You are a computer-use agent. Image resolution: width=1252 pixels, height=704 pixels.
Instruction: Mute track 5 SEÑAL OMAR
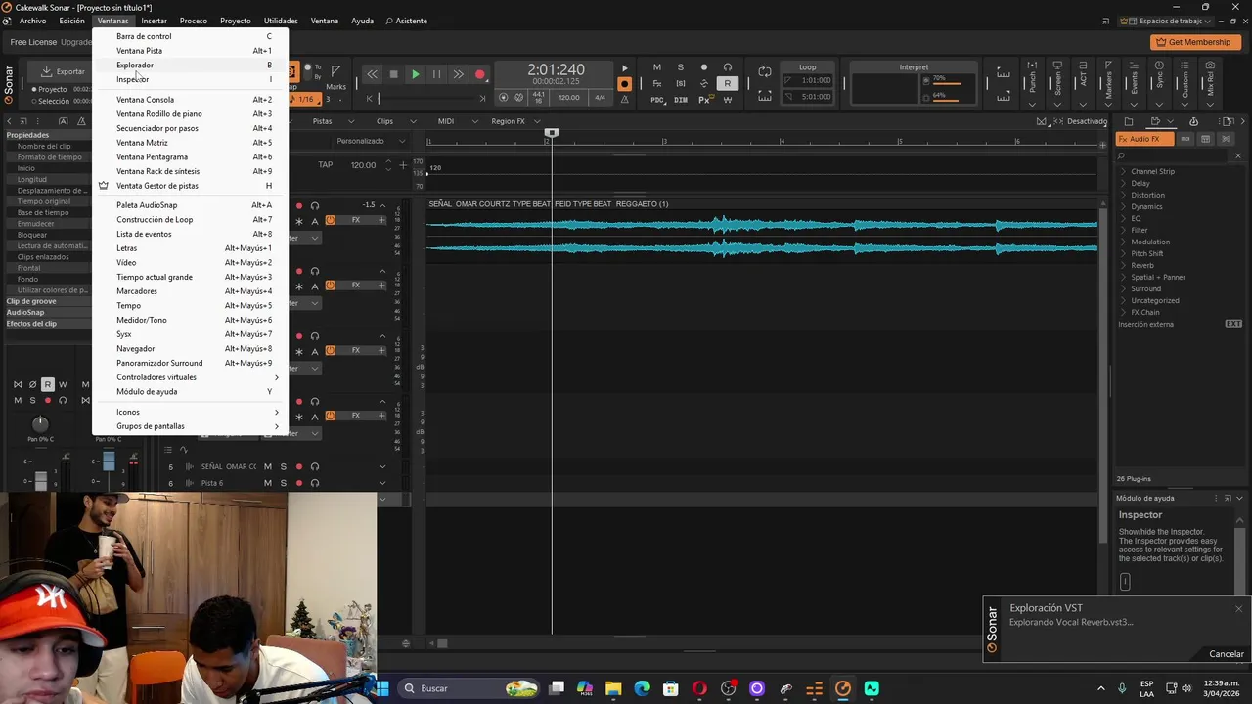pyautogui.click(x=268, y=466)
